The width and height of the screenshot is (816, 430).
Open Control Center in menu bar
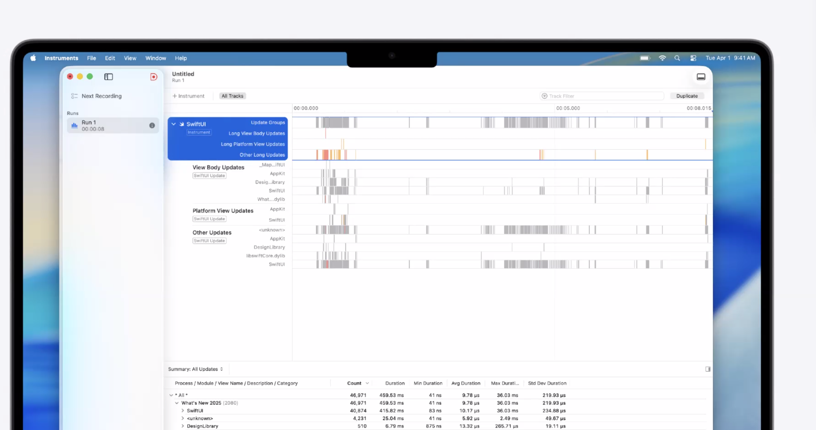point(693,58)
